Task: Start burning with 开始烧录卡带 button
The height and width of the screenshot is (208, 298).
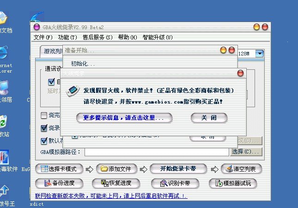Action: coord(178,169)
